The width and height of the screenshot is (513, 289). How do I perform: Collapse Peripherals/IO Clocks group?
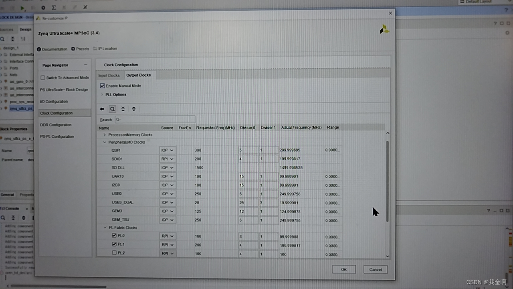(105, 142)
